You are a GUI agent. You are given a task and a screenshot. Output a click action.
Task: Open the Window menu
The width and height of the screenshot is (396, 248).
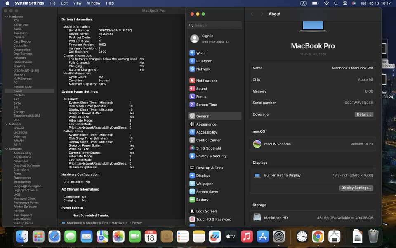click(94, 3)
